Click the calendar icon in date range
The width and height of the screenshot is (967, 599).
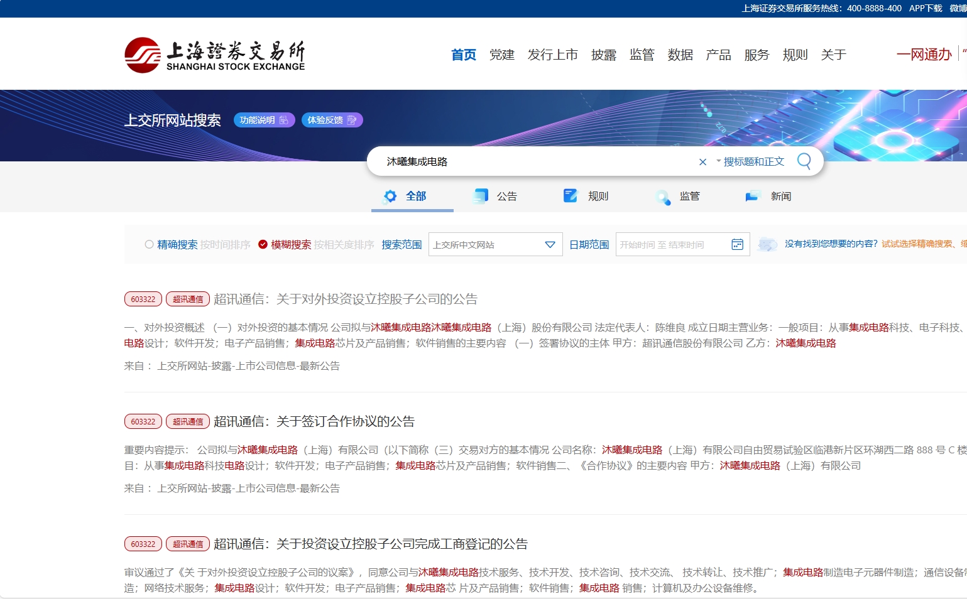(738, 244)
